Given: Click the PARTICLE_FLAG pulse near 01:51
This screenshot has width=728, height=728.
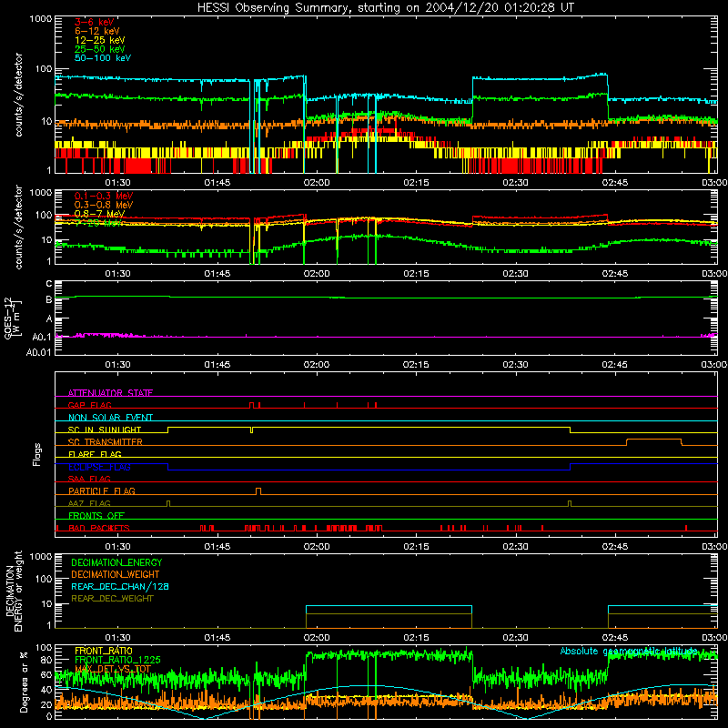Looking at the screenshot, I should [258, 491].
